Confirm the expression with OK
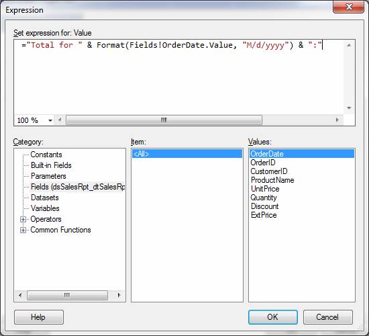Screen dimensions: 369x336 tap(273, 317)
